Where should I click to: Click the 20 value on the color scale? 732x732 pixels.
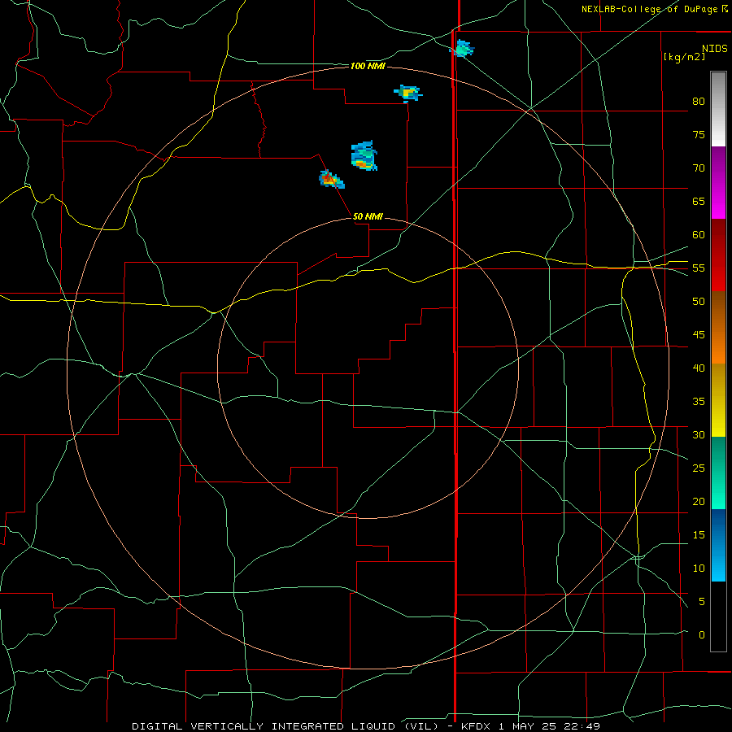pos(699,501)
